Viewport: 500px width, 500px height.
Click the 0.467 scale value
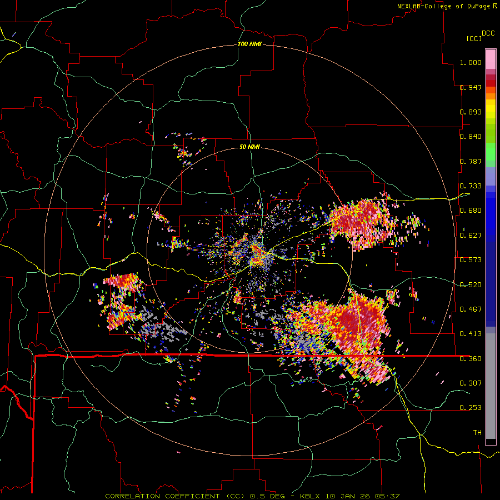tap(471, 309)
